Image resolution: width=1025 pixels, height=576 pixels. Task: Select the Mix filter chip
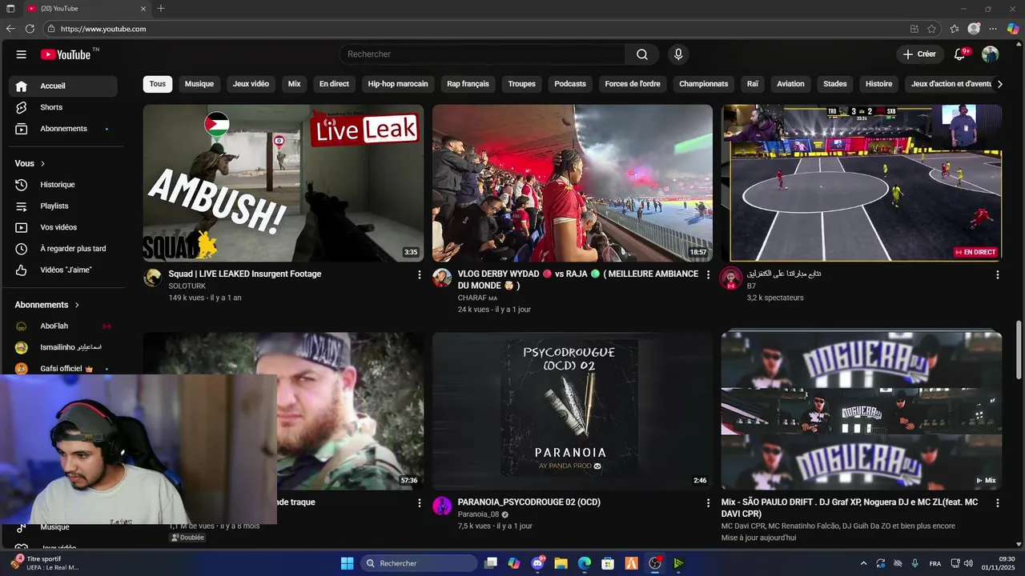294,84
